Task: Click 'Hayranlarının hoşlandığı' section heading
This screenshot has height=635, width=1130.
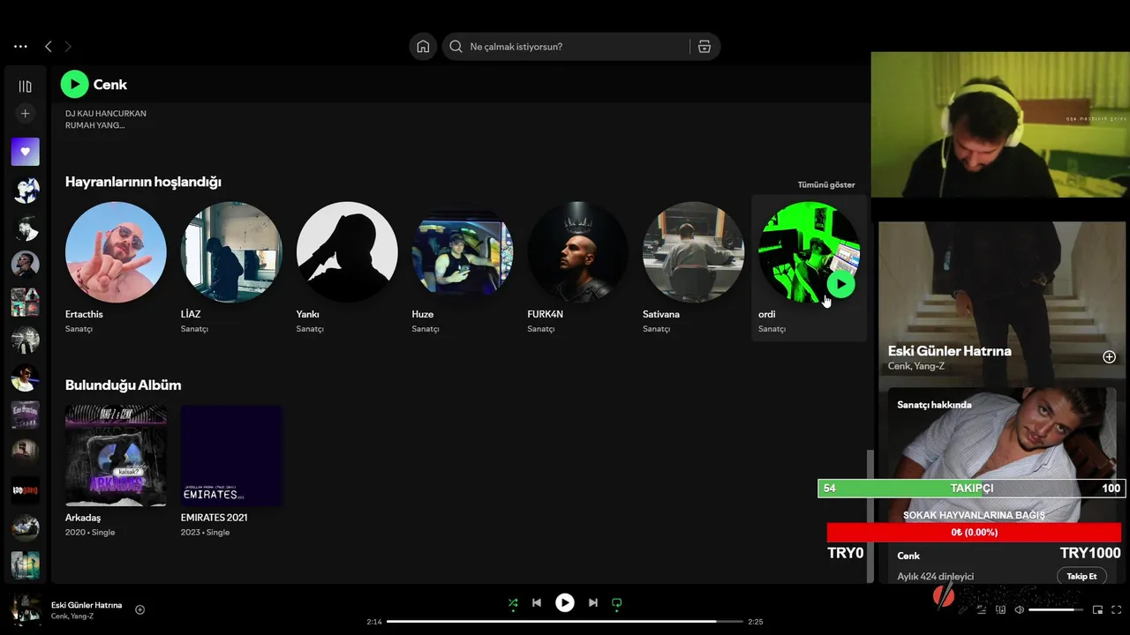Action: (143, 182)
